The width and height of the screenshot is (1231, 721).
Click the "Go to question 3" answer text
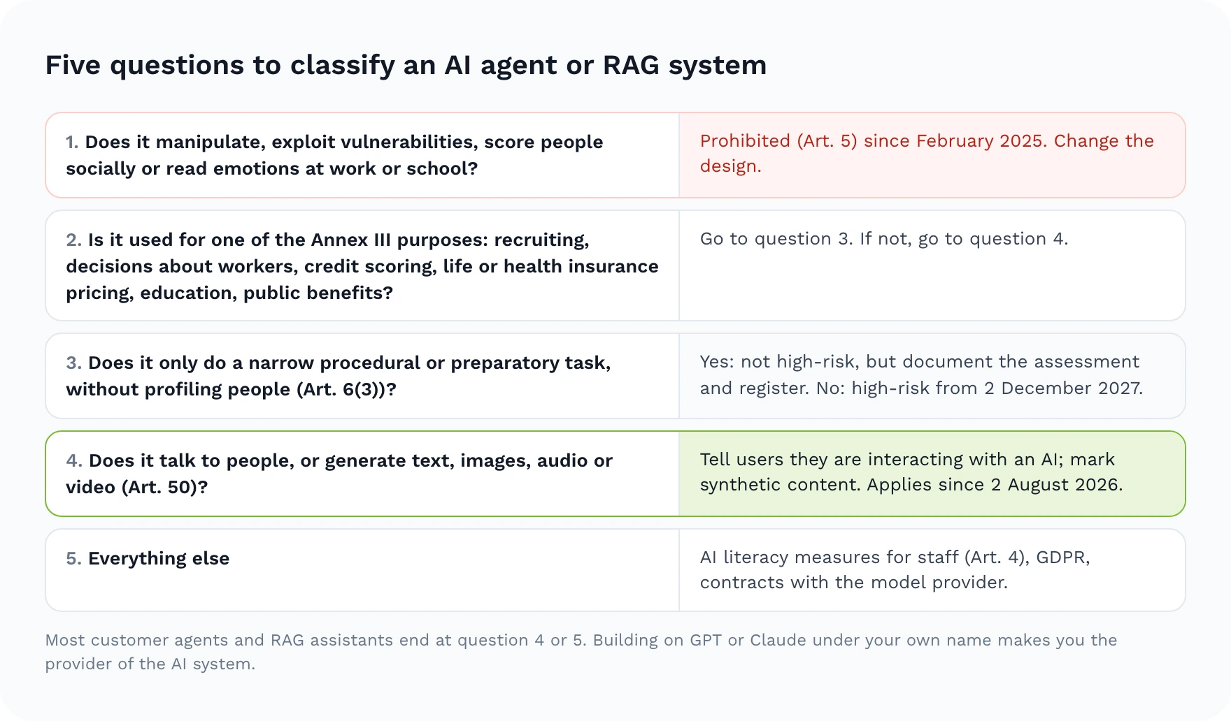[884, 239]
